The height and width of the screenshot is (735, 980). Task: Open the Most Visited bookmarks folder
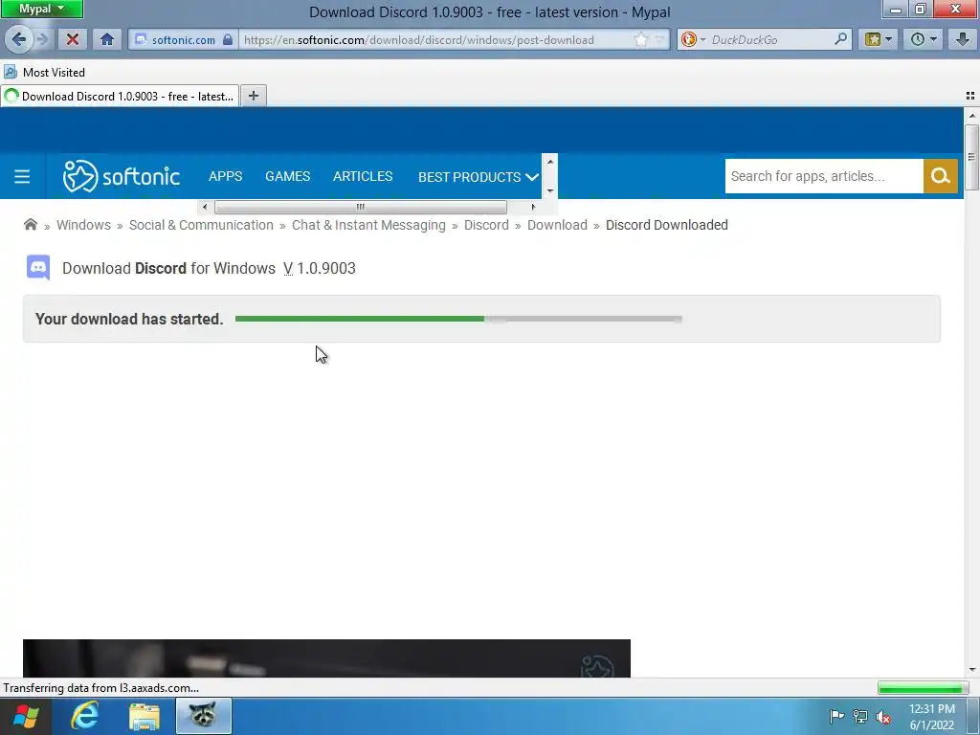(44, 72)
